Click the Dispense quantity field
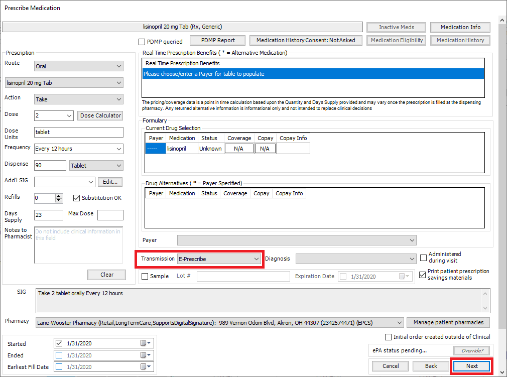 coord(50,165)
